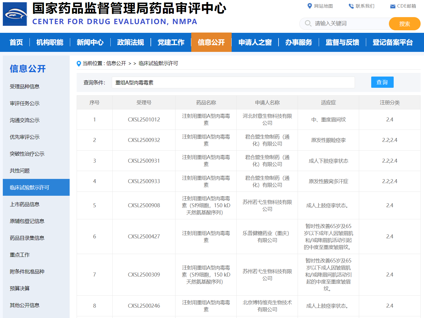Viewport: 424px width, 318px height.
Task: Go to 申请人之窗 in the navigation bar
Action: point(255,42)
